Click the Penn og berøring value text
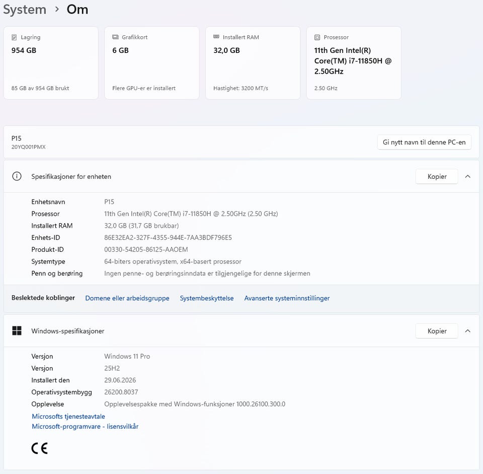Screen dimensions: 483x474 click(x=207, y=274)
